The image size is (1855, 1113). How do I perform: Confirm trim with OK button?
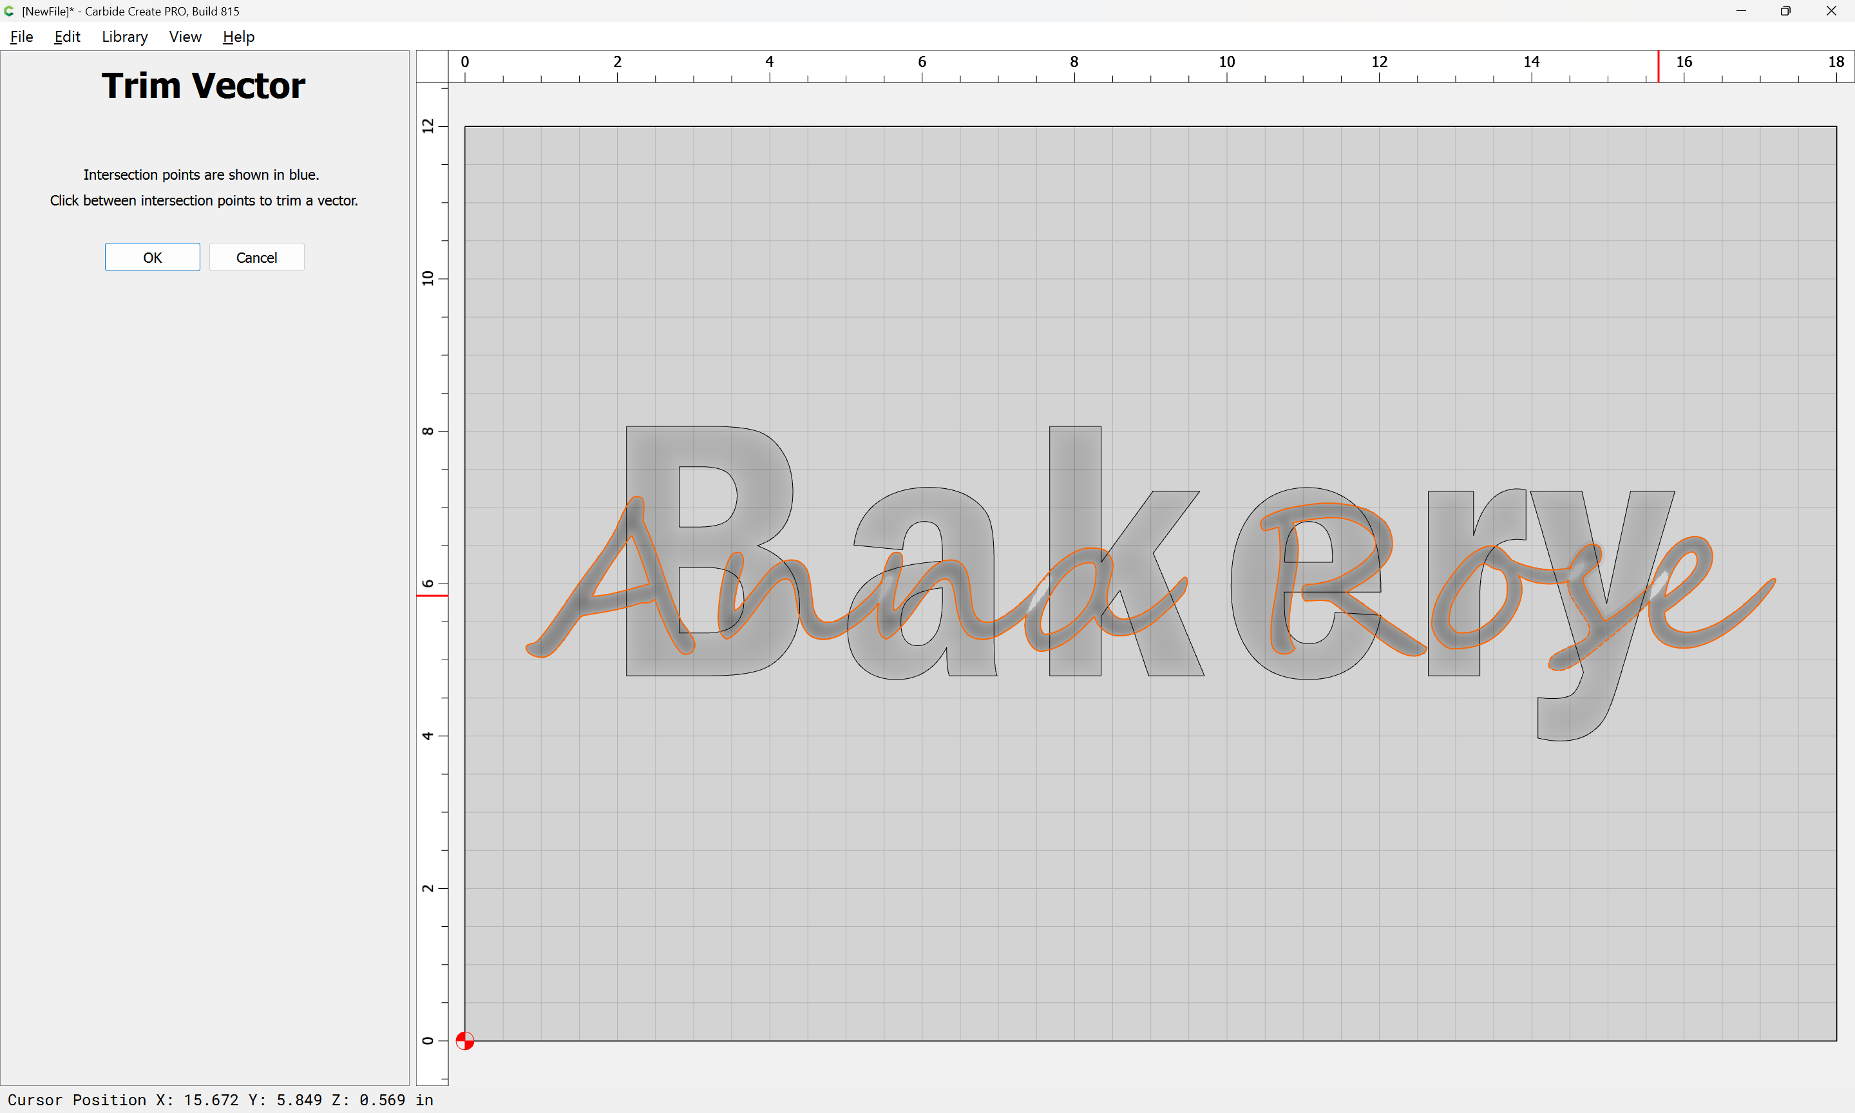(x=152, y=257)
